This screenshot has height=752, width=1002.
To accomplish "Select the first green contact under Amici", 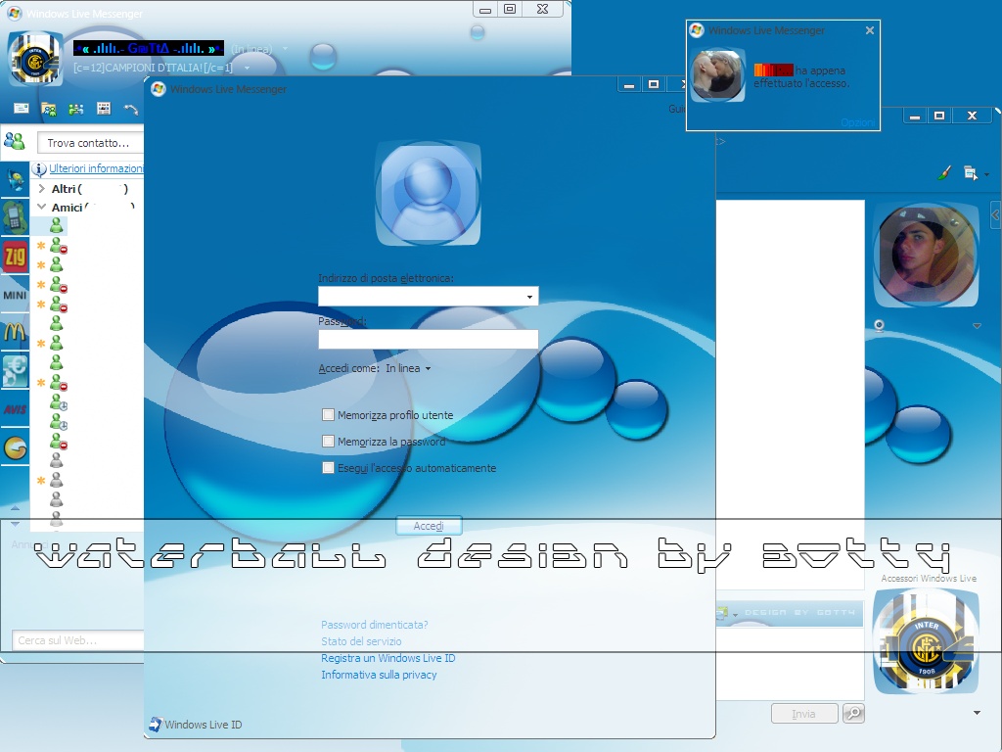I will pos(56,225).
